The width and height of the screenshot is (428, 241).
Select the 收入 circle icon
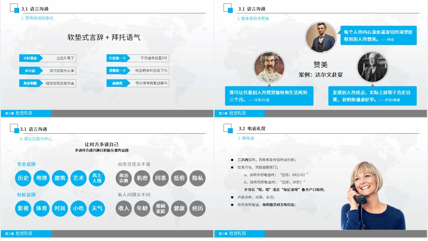(x=123, y=209)
